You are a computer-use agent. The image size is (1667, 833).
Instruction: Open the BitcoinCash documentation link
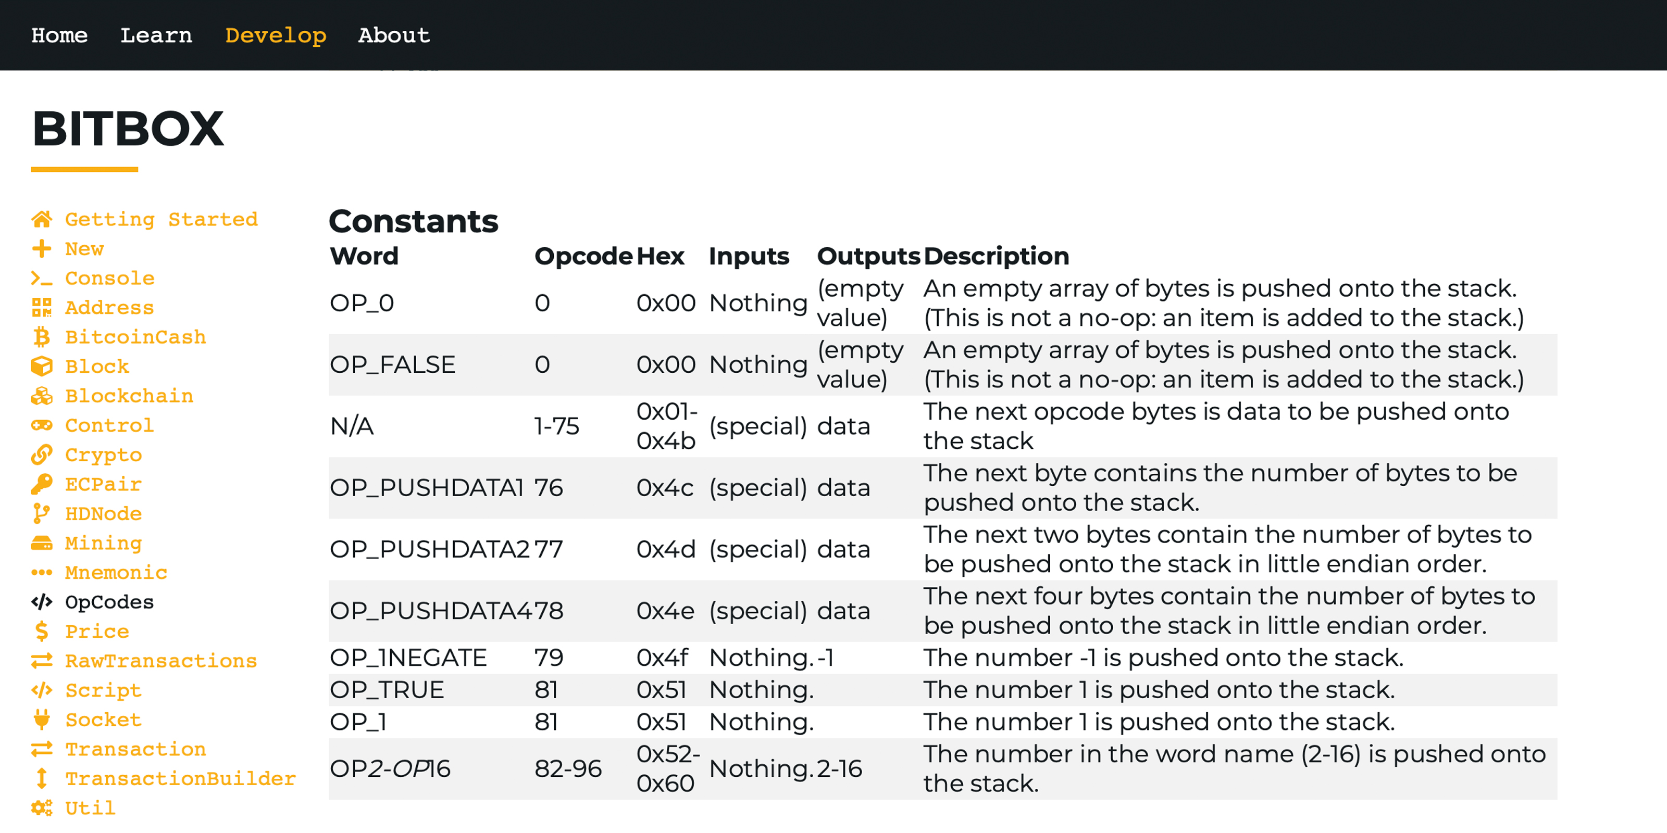point(136,337)
